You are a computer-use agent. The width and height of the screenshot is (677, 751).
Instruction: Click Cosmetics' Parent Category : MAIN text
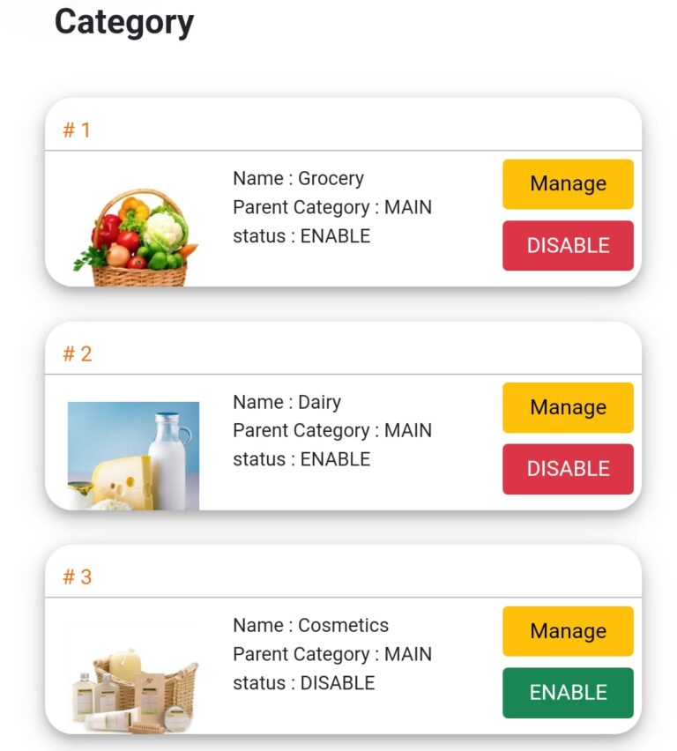(332, 654)
